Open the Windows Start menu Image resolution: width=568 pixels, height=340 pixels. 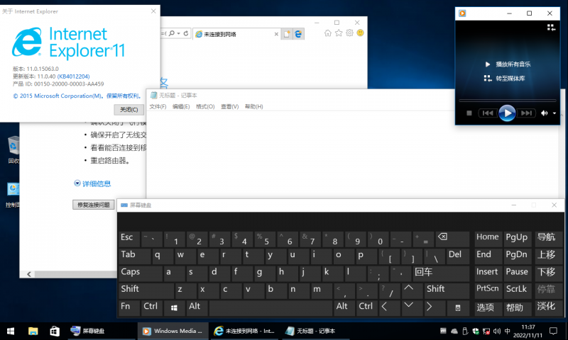pyautogui.click(x=11, y=331)
